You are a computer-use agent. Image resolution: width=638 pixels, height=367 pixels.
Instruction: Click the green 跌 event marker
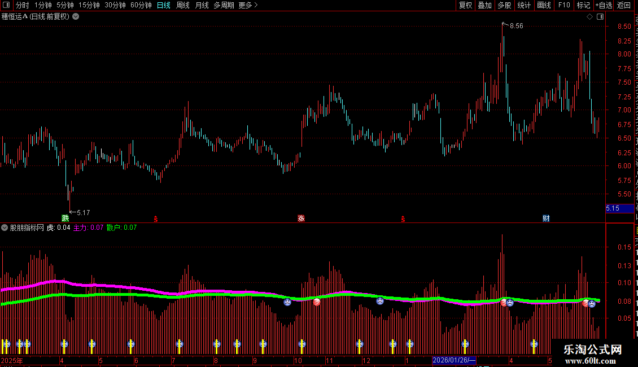[65, 218]
